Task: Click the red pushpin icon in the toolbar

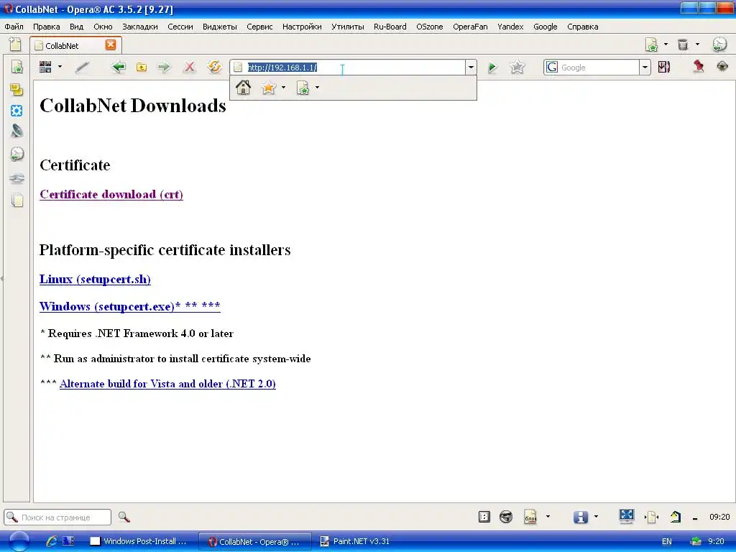Action: click(x=699, y=67)
